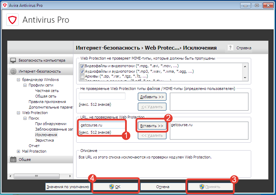Click the calendar icon next to Общее
Screen dimensions: 276x195
(13, 160)
